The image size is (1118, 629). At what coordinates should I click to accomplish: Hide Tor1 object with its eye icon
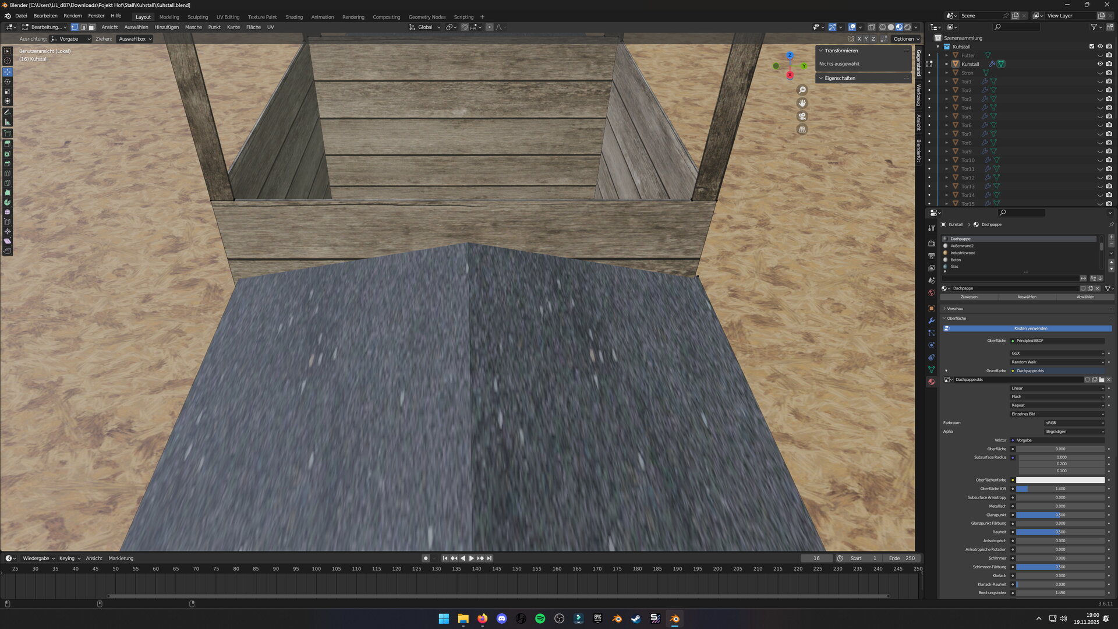click(1100, 82)
